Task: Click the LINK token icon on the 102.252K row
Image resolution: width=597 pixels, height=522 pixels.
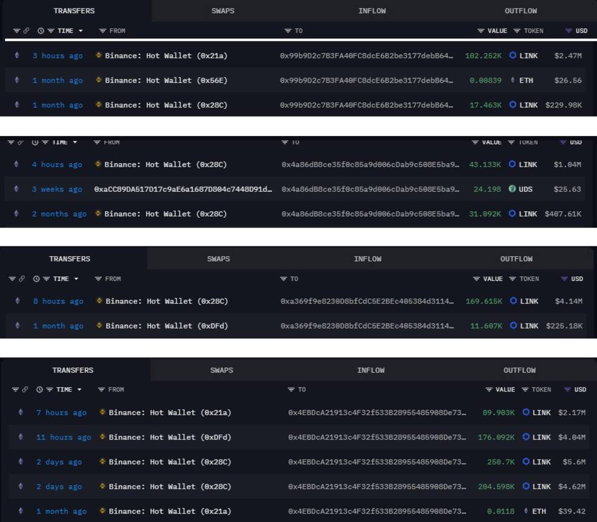Action: pyautogui.click(x=513, y=55)
